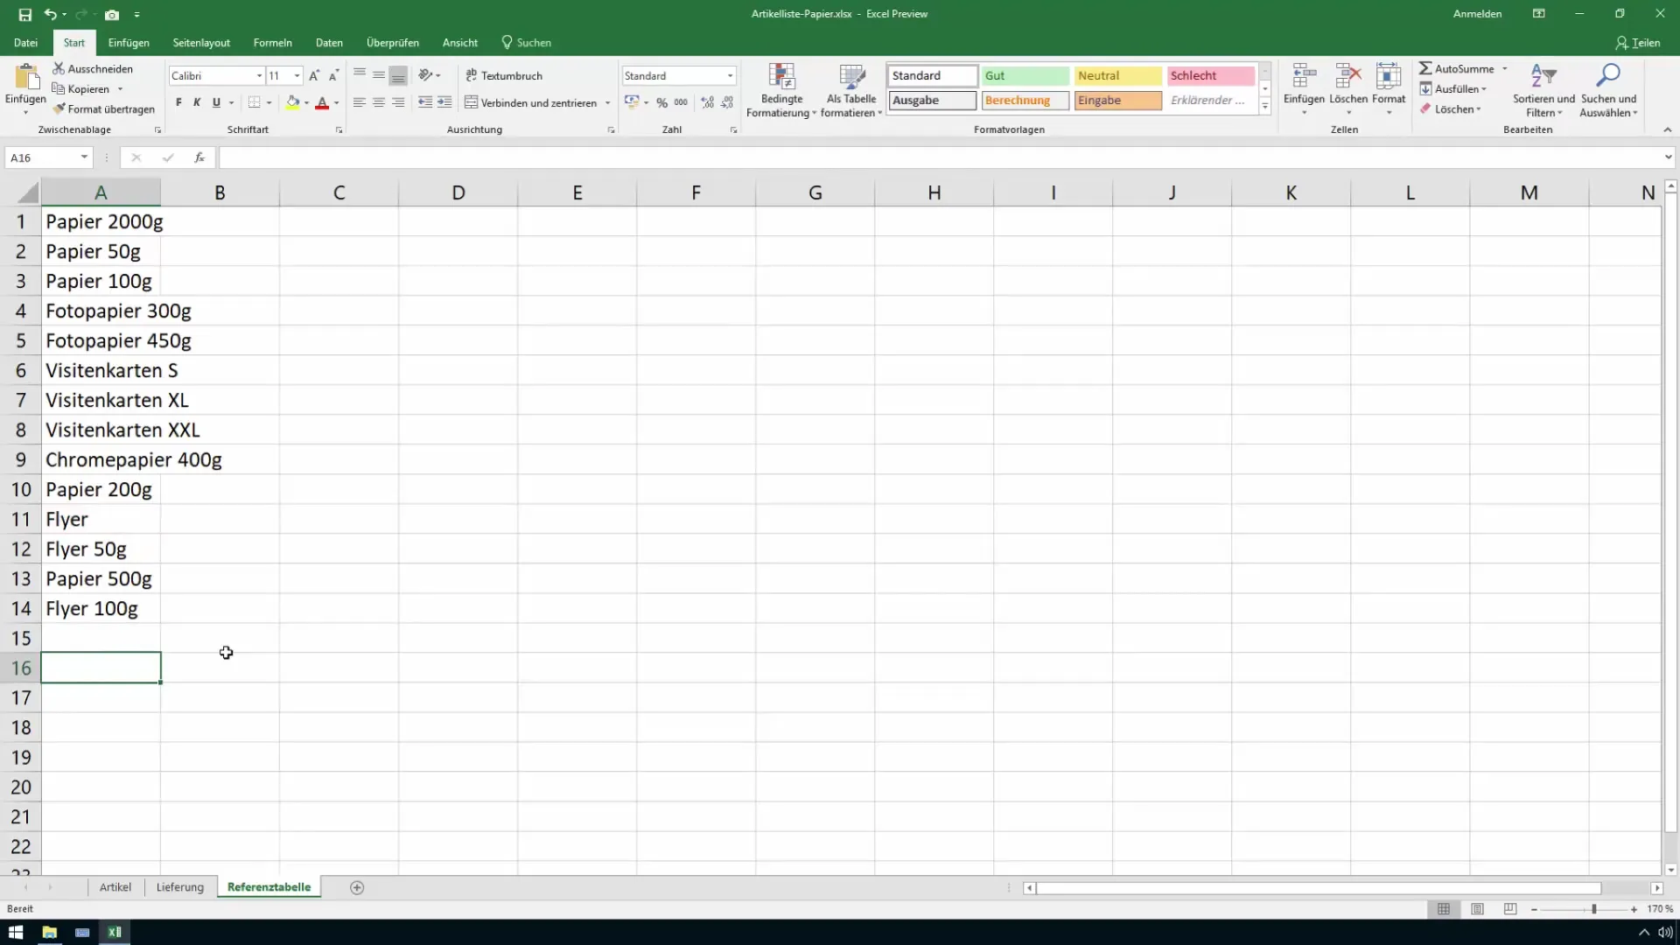Toggle top vertical alignment
Image resolution: width=1680 pixels, height=945 pixels.
[359, 75]
